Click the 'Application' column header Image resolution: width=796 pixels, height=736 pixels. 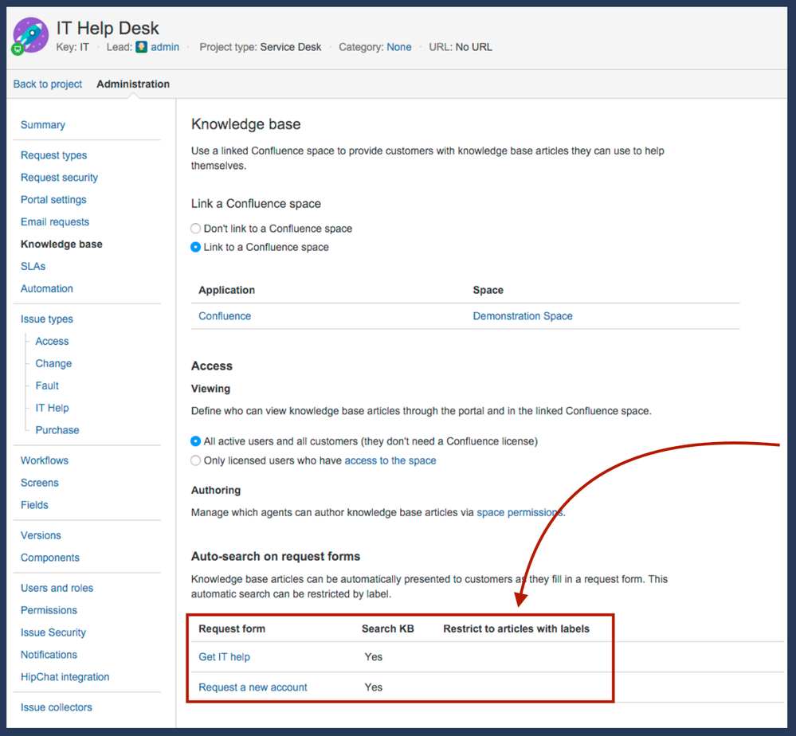(x=227, y=291)
